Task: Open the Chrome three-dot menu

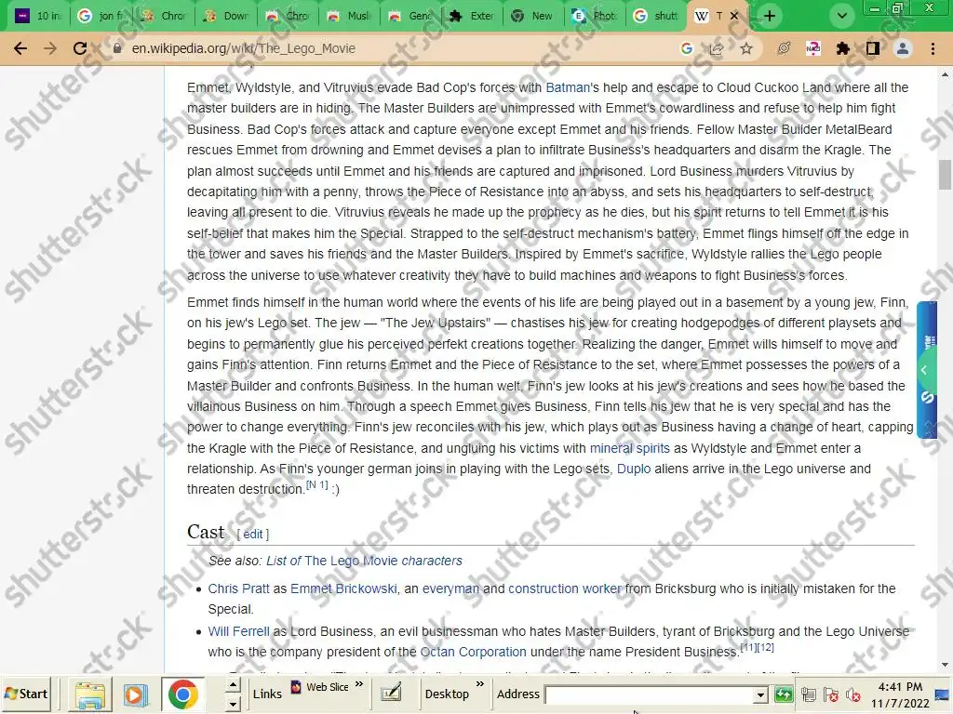Action: [x=933, y=48]
